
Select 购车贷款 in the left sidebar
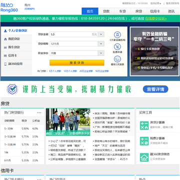pyautogui.click(x=16, y=47)
